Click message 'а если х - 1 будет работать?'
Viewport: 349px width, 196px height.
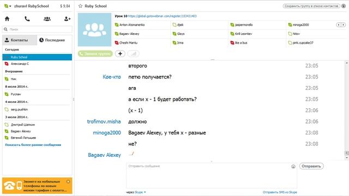click(163, 99)
